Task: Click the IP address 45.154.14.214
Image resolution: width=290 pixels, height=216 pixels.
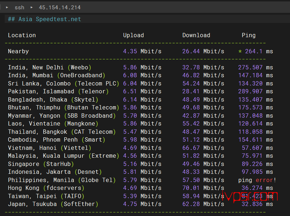Action: (60, 8)
